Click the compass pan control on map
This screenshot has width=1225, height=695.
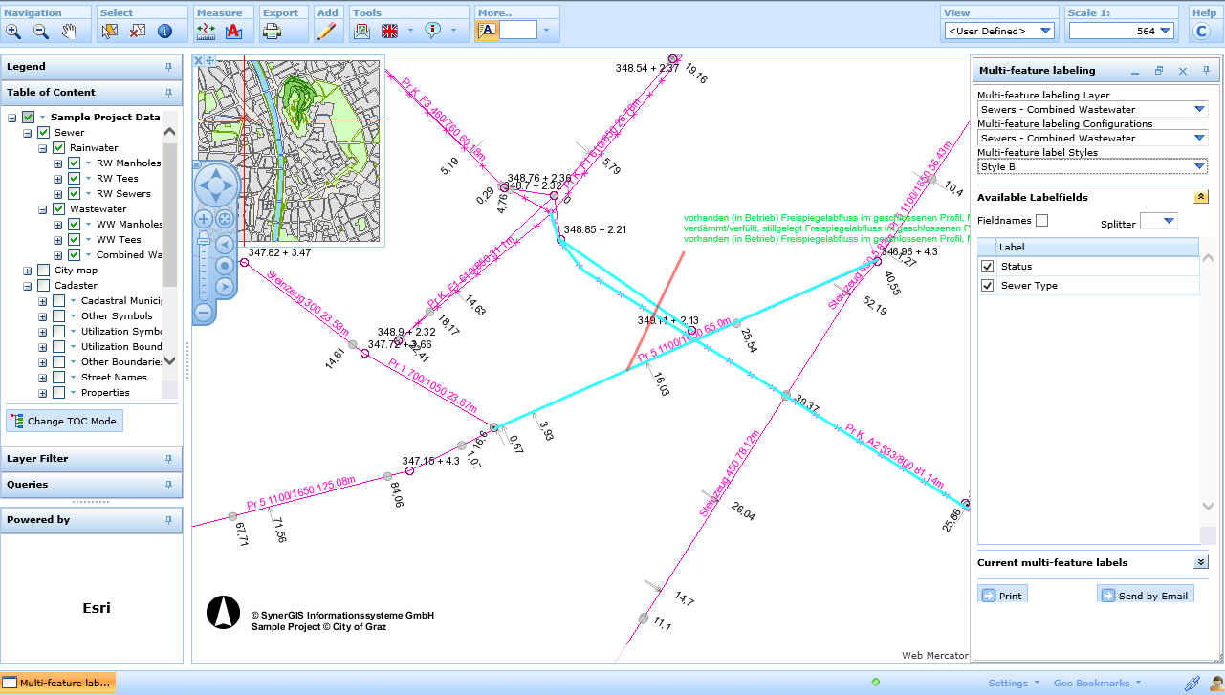(215, 185)
